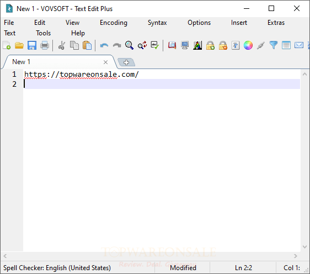Run spell check with abc checkmark icon
The image size is (310, 274).
coord(155,45)
